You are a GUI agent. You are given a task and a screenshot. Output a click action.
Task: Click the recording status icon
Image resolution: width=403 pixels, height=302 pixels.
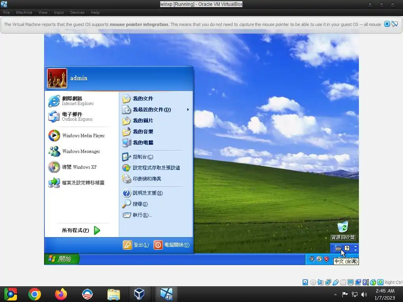click(358, 282)
